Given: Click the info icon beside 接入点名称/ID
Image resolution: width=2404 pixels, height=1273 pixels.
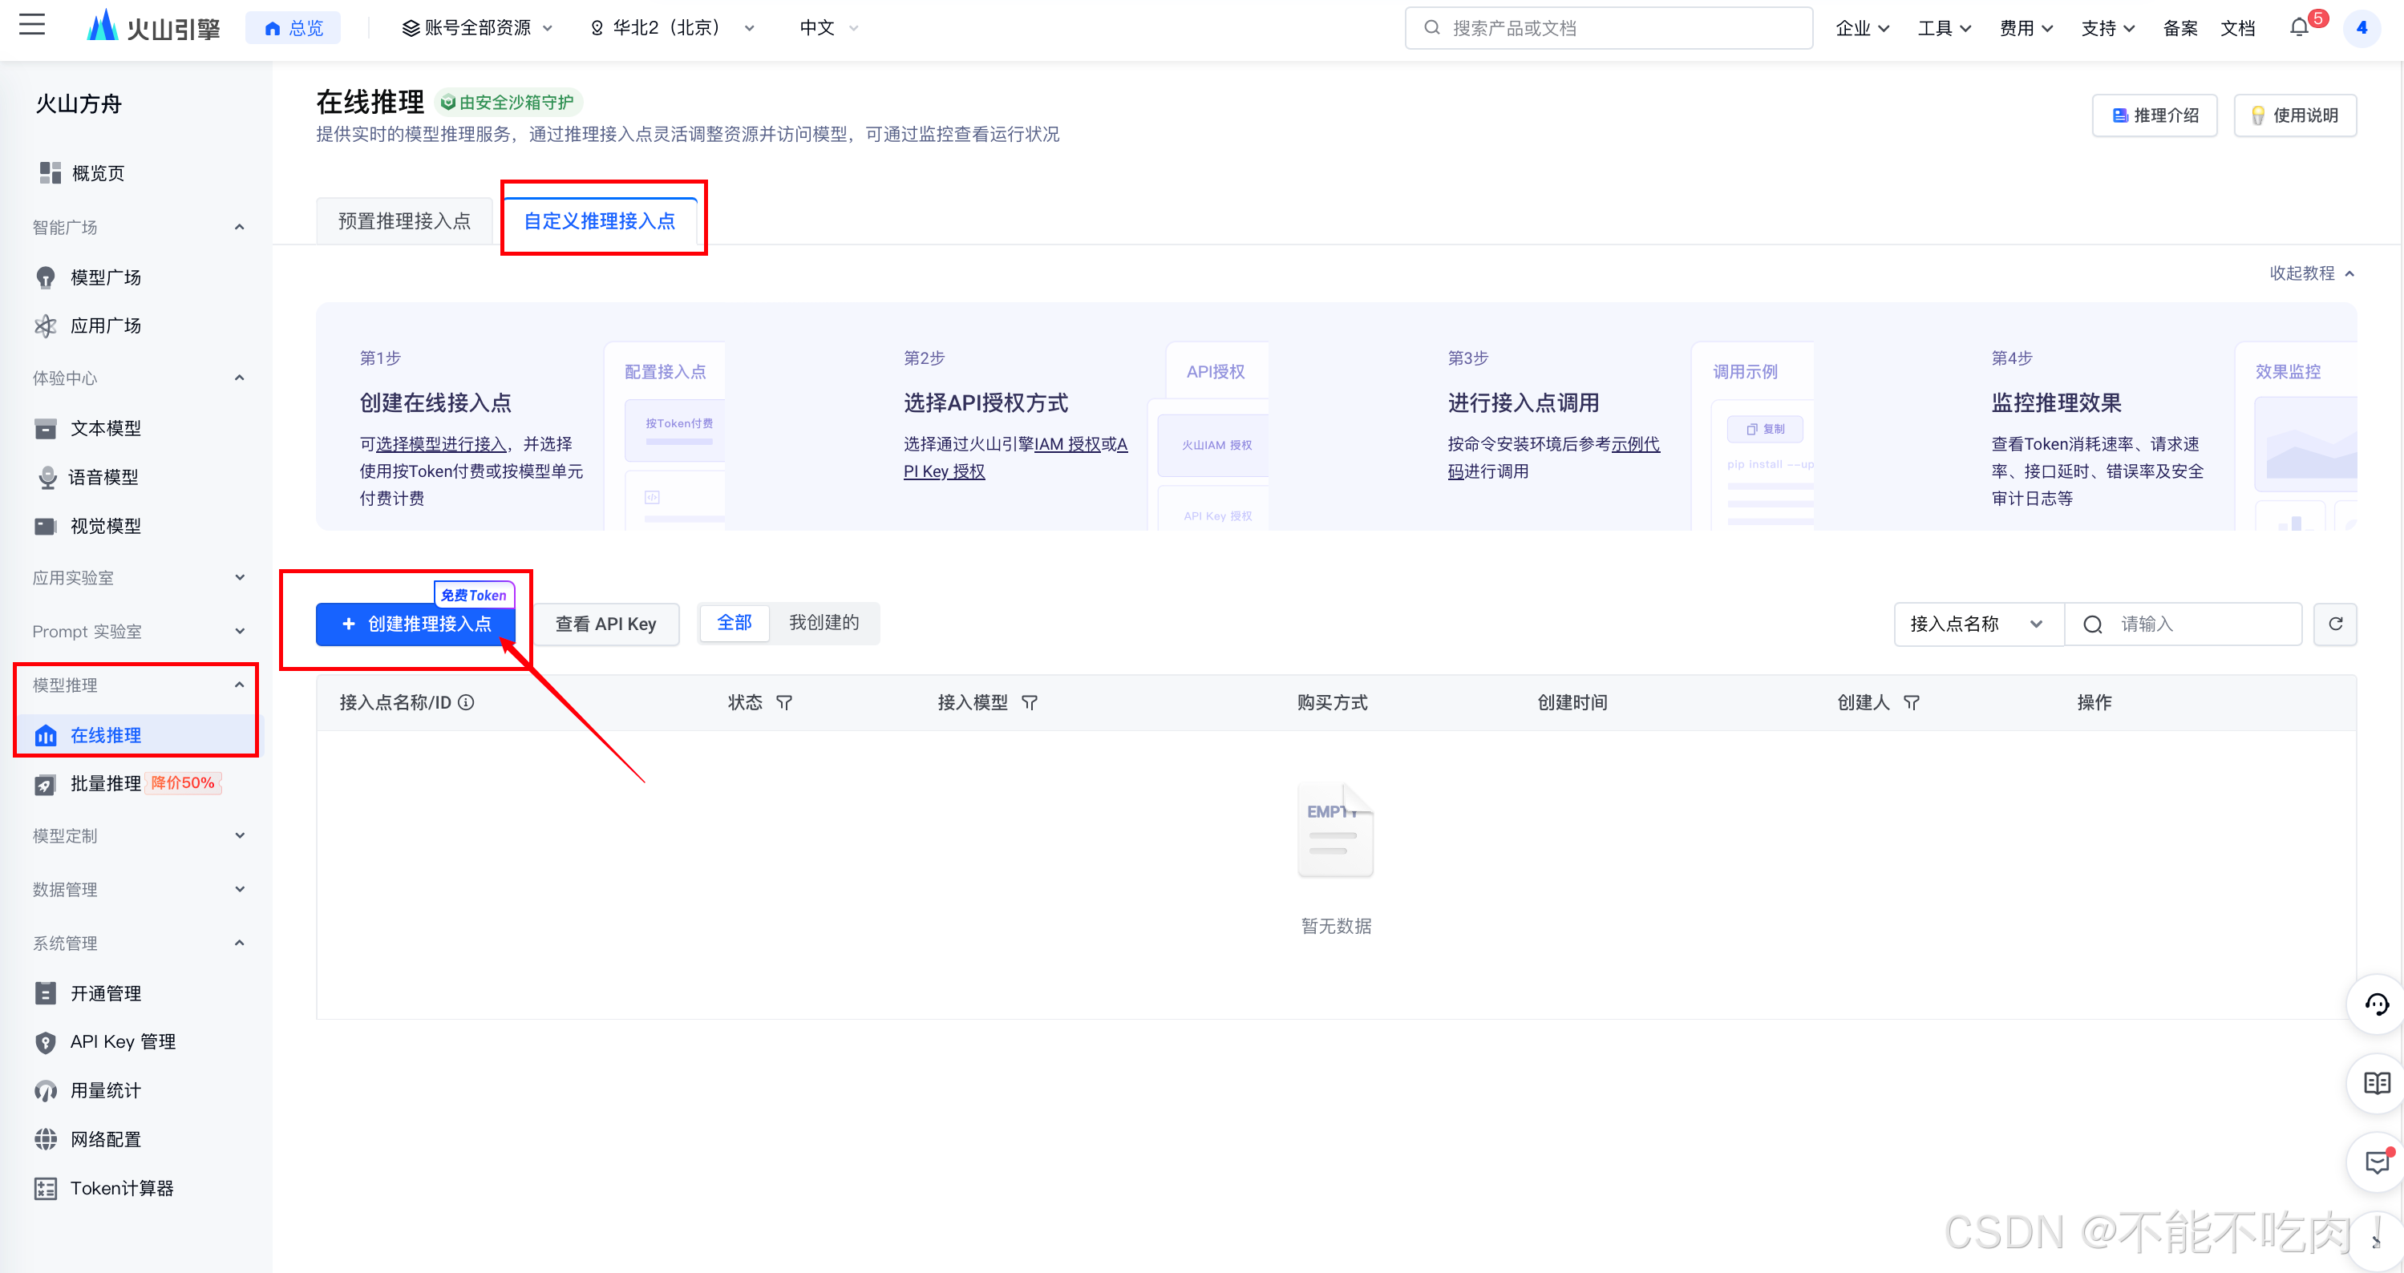Looking at the screenshot, I should pyautogui.click(x=467, y=701).
